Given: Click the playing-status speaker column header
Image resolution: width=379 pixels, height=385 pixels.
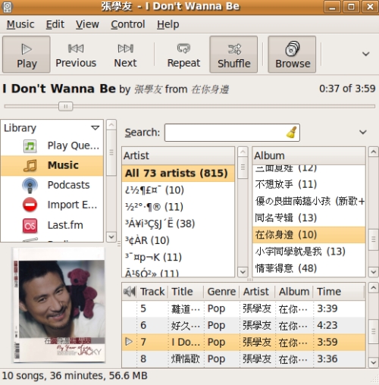Looking at the screenshot, I should [130, 292].
